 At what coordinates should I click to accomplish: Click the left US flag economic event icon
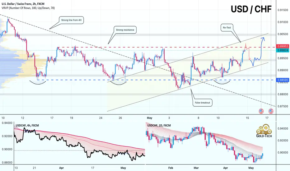[x=261, y=111]
